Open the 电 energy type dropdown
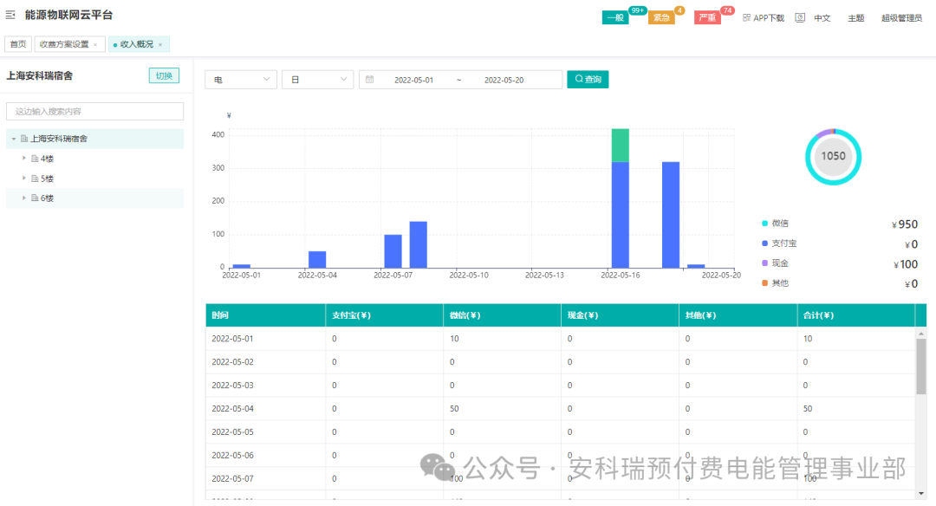This screenshot has height=506, width=936. 241,80
